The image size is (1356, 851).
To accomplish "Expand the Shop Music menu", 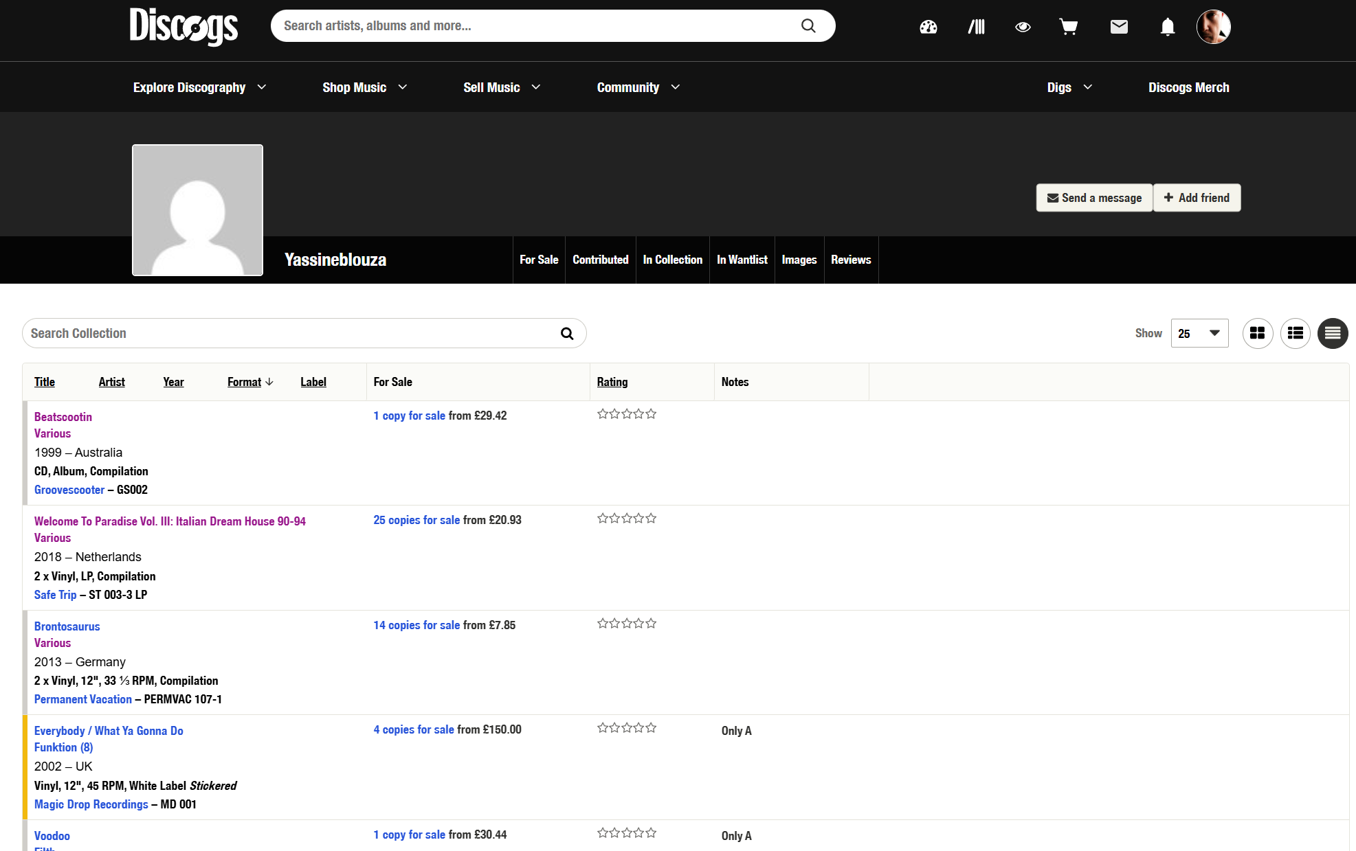I will pyautogui.click(x=365, y=87).
